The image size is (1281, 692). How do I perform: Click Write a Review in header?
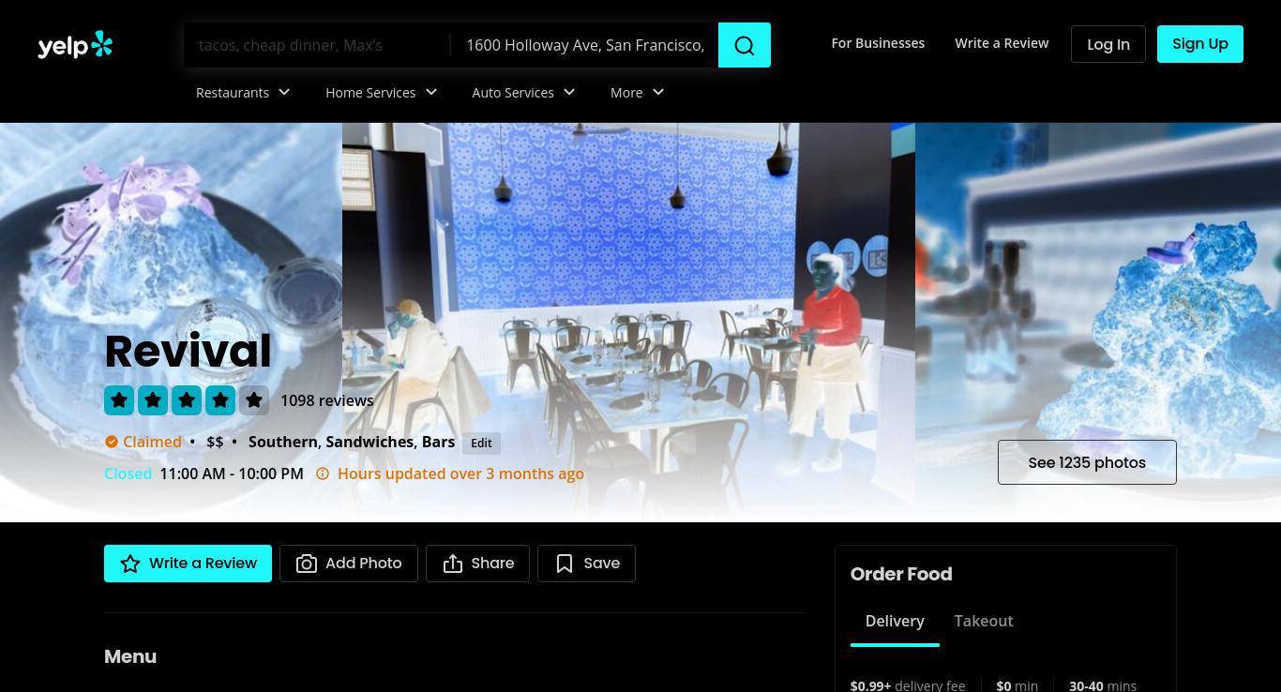click(1002, 43)
